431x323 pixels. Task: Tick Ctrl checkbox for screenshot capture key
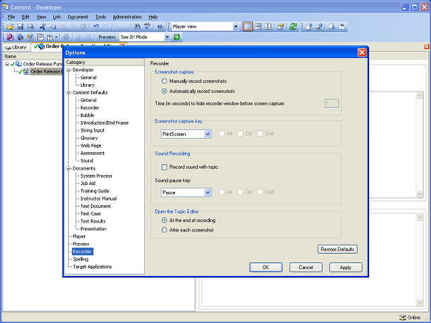(x=240, y=133)
